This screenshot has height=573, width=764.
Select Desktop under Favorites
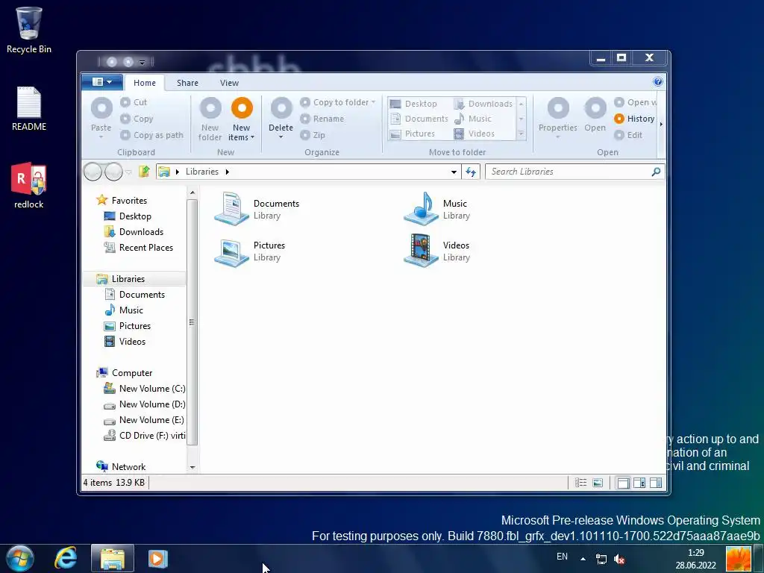(128, 216)
